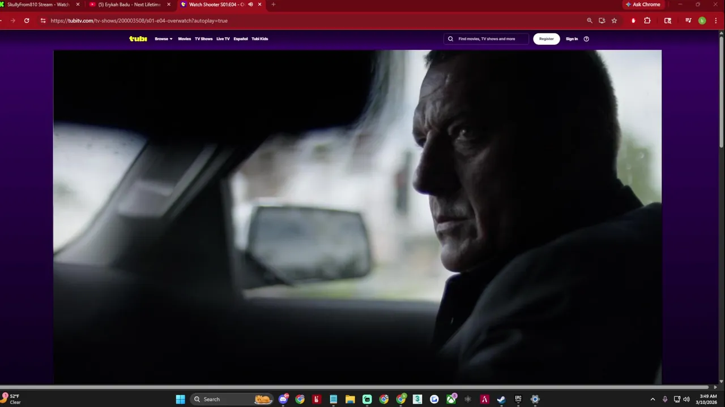Image resolution: width=725 pixels, height=407 pixels.
Task: Click the Register button
Action: tap(547, 39)
